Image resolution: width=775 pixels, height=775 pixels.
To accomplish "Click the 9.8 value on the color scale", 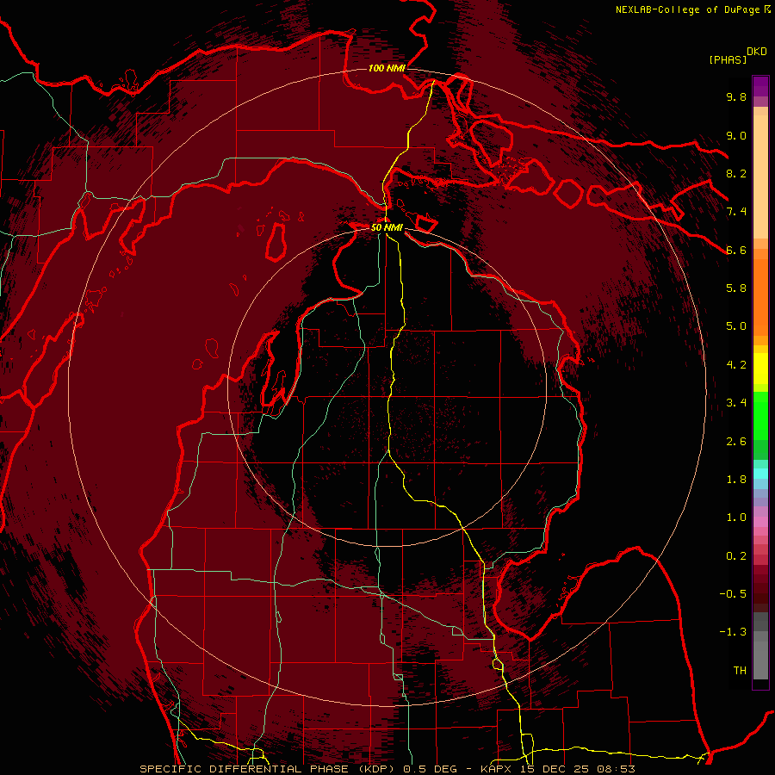I will [x=736, y=96].
